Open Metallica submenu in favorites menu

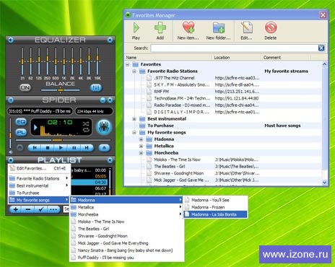(x=126, y=207)
